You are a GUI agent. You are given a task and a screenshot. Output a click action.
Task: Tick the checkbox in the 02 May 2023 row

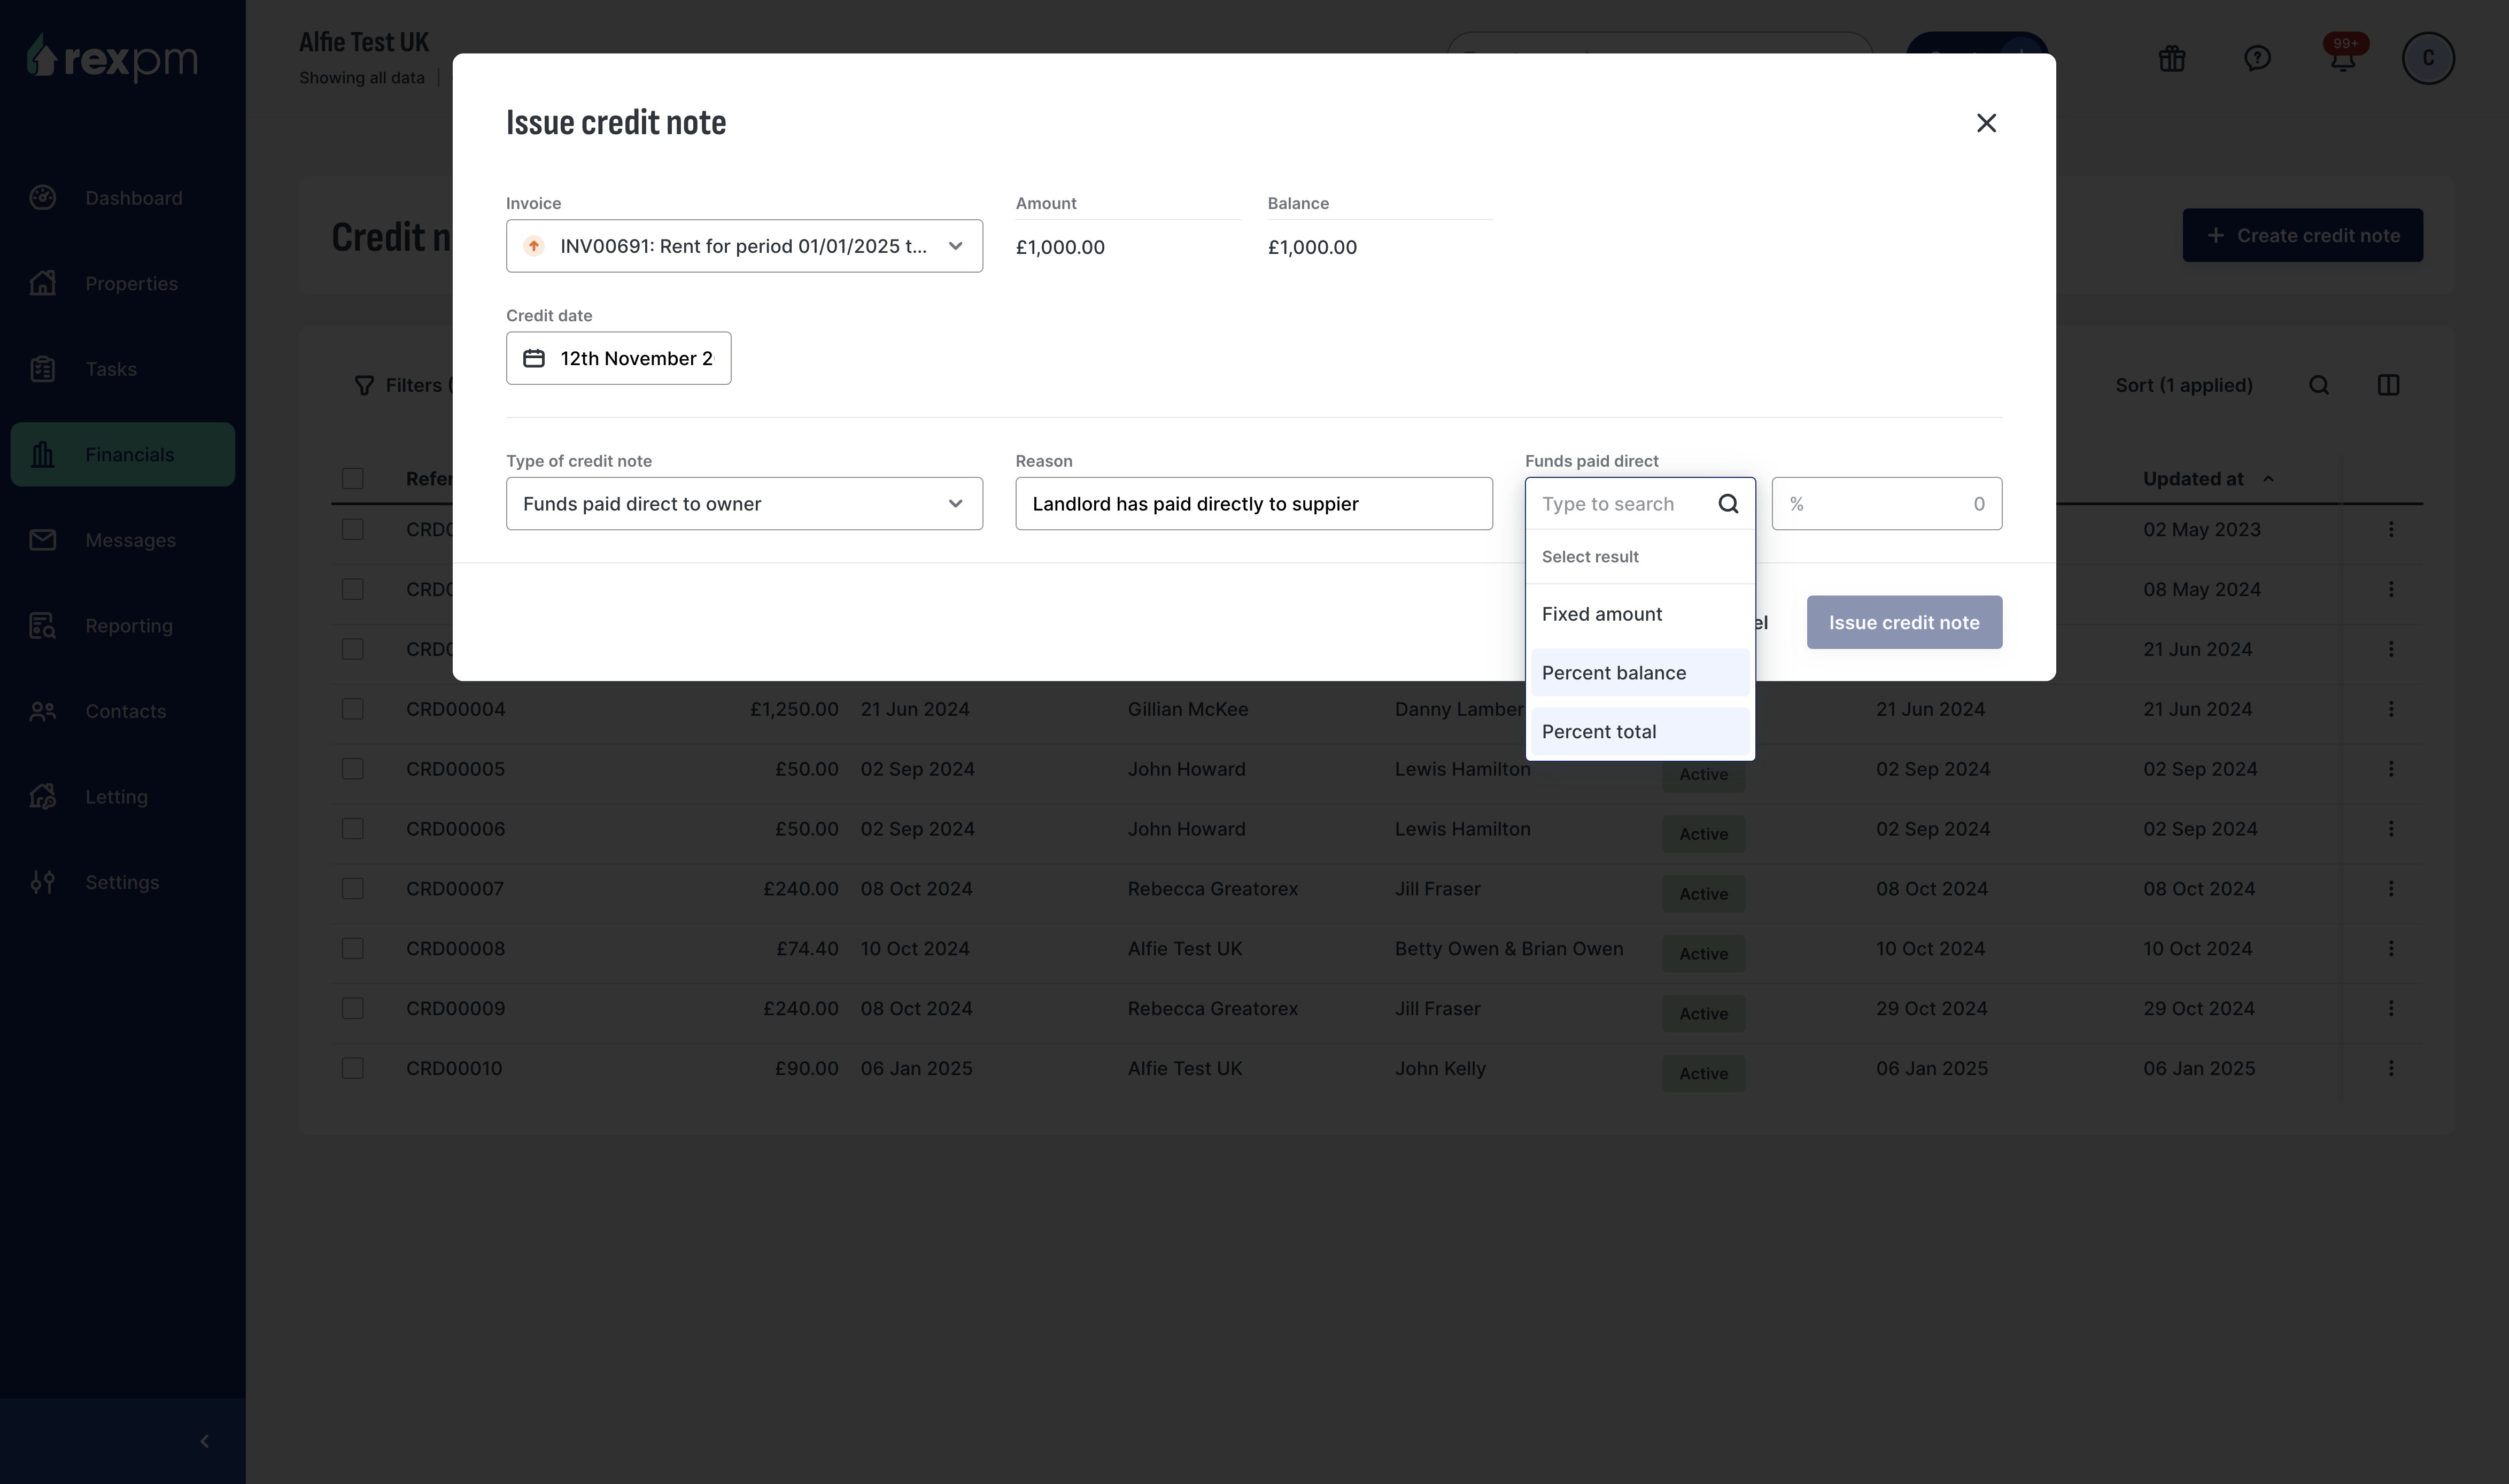[x=353, y=530]
